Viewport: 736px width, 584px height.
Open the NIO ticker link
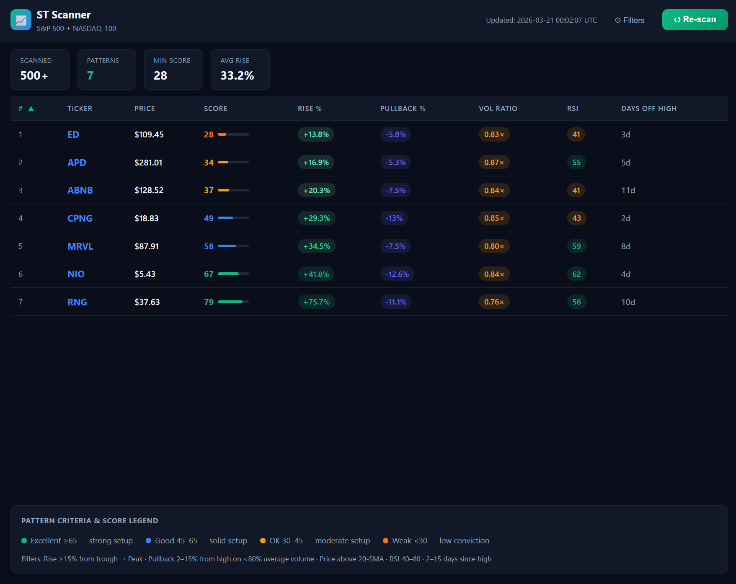coord(76,274)
